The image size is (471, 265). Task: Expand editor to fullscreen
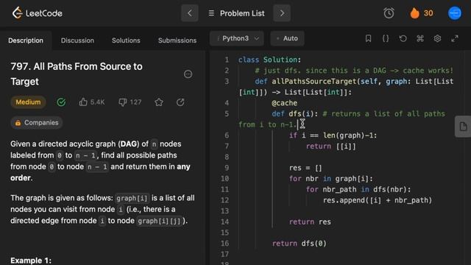coord(455,38)
